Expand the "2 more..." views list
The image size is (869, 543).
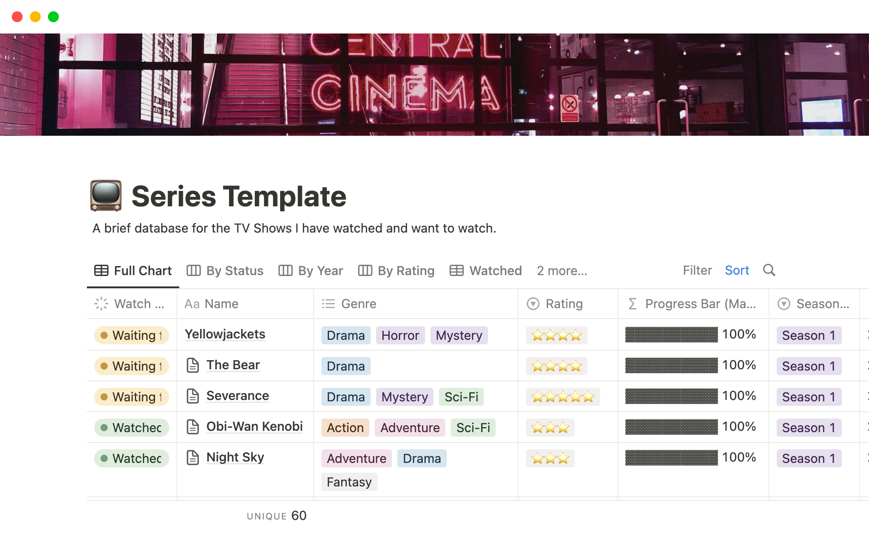[x=562, y=271]
